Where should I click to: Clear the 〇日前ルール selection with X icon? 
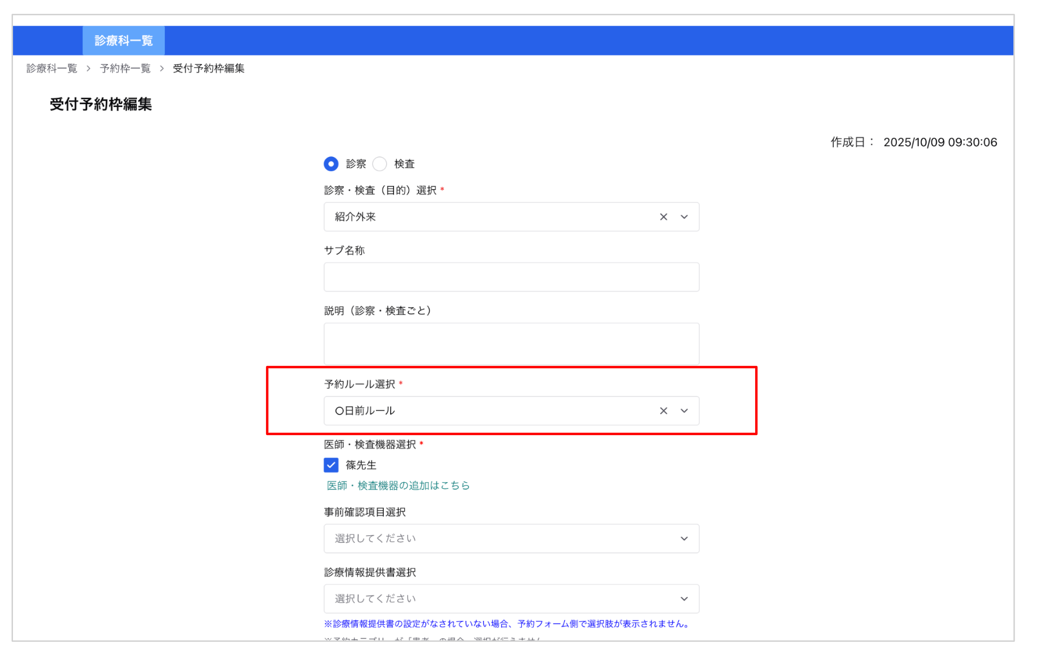pyautogui.click(x=664, y=411)
